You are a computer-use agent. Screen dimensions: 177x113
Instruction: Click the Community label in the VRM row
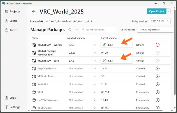[x=142, y=92]
